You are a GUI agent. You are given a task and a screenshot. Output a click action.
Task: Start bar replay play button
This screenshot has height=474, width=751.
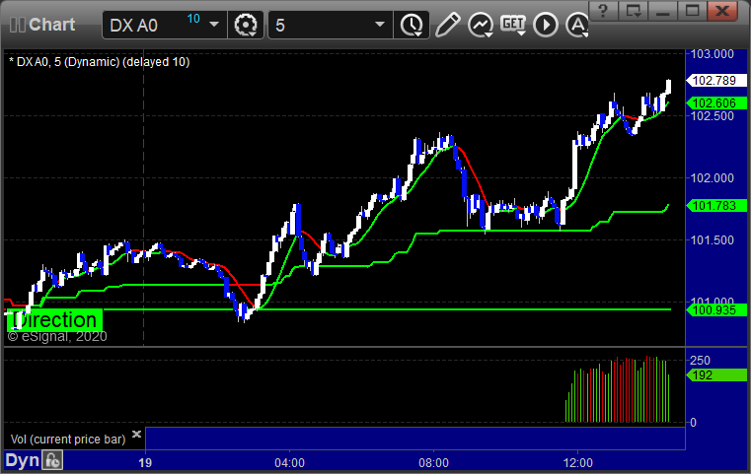click(x=546, y=25)
